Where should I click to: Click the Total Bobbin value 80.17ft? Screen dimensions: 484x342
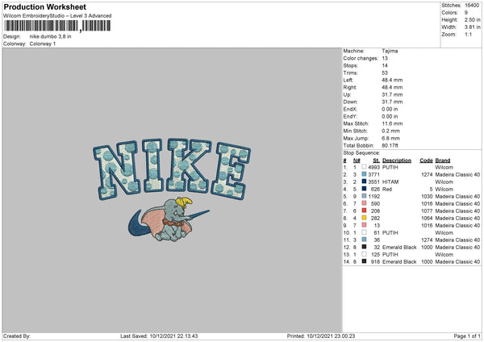[390, 145]
